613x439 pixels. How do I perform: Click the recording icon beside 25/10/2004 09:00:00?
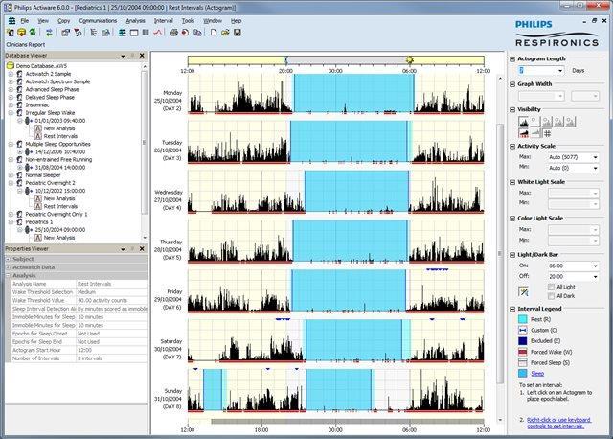tap(29, 230)
